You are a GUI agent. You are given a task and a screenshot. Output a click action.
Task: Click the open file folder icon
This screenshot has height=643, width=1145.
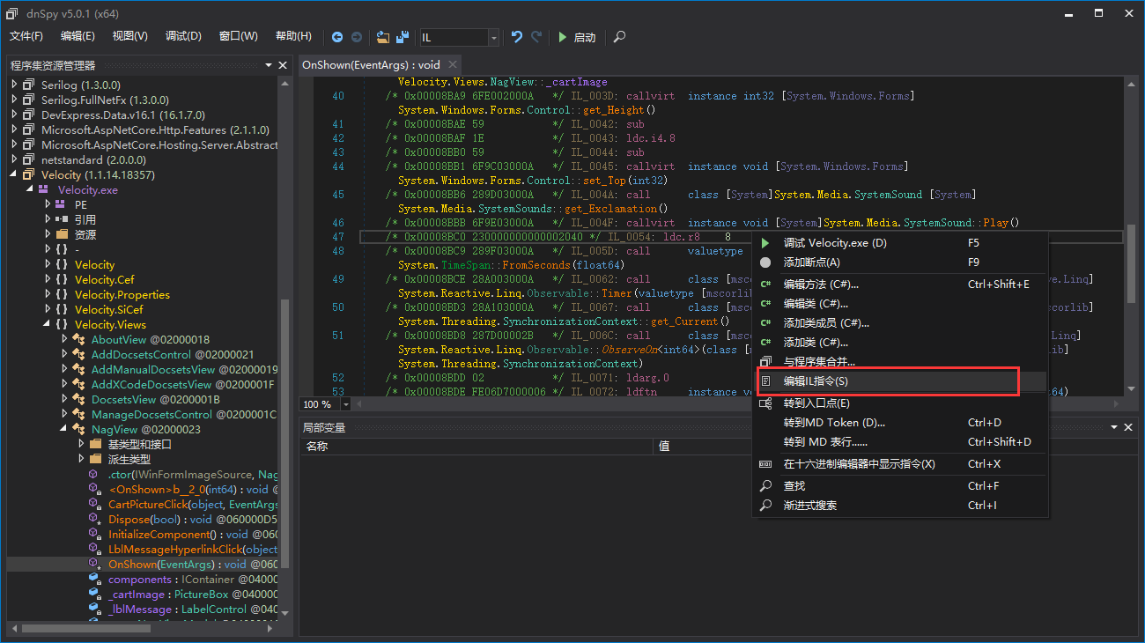coord(382,37)
